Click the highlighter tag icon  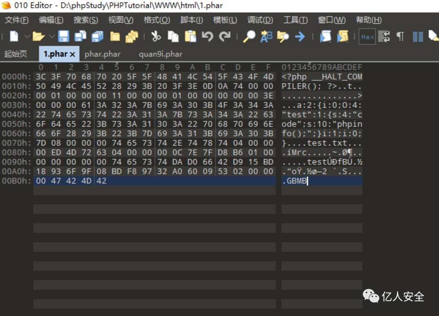click(433, 36)
